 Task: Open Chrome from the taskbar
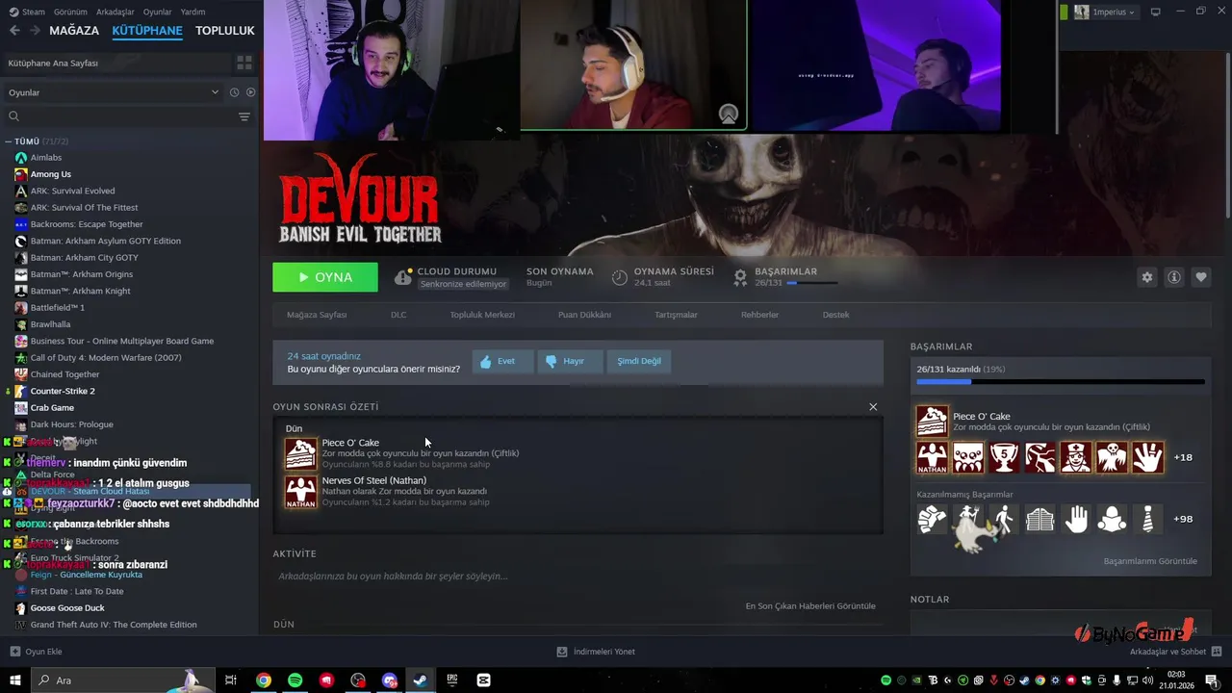pyautogui.click(x=263, y=680)
